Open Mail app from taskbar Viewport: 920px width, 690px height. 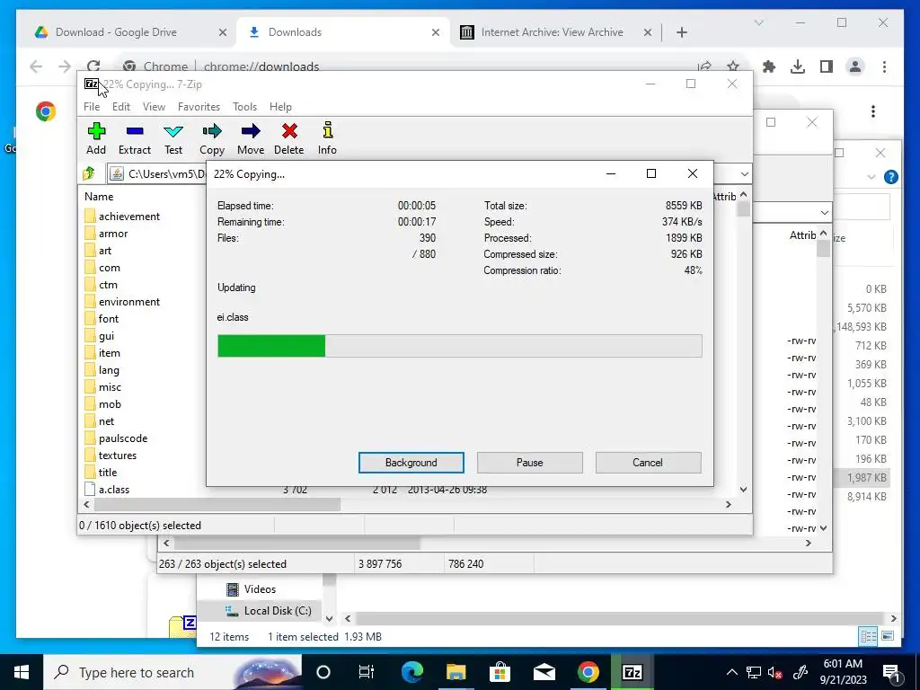(x=544, y=672)
